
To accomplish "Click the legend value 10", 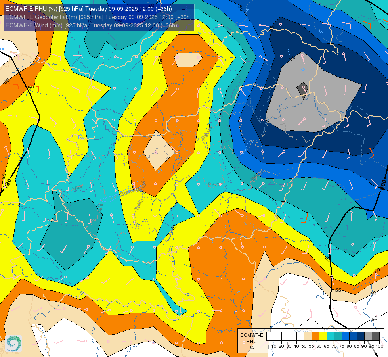I will click(274, 346).
